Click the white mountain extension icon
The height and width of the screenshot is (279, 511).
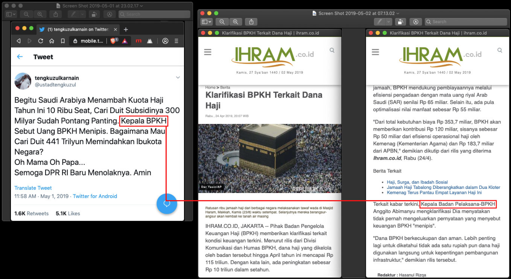point(150,41)
